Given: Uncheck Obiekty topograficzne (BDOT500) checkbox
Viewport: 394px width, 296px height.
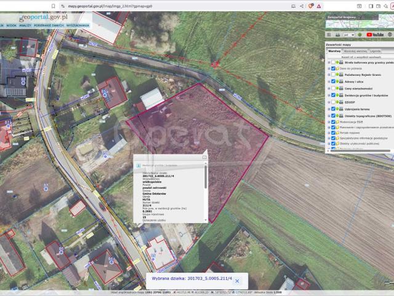Looking at the screenshot, I should 333,116.
